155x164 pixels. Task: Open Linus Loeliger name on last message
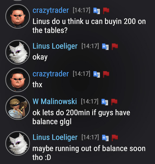[x=55, y=137]
